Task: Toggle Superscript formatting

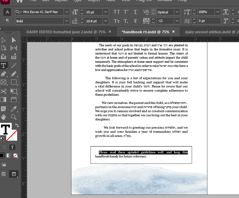Action: click(126, 12)
